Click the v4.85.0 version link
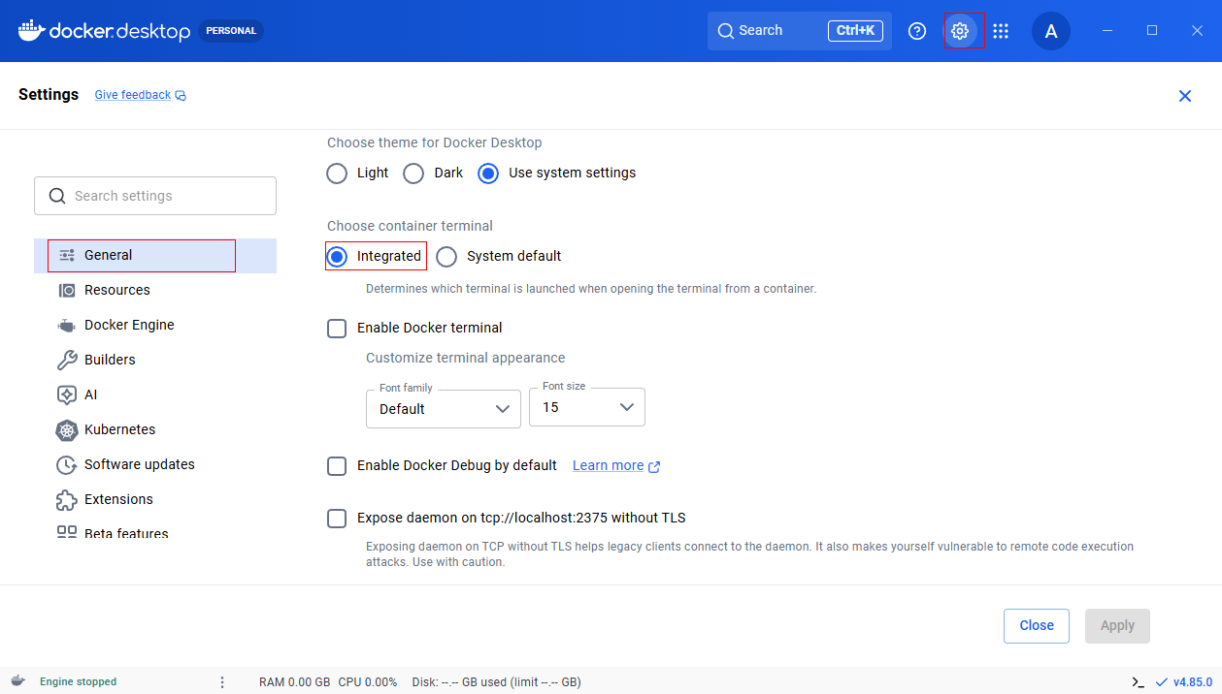Viewport: 1222px width, 694px height. (1193, 682)
